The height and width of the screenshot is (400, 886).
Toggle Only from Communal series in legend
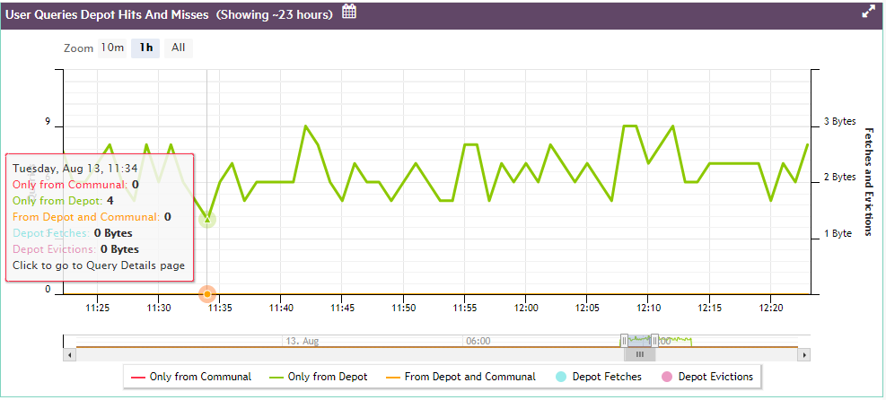tap(190, 377)
